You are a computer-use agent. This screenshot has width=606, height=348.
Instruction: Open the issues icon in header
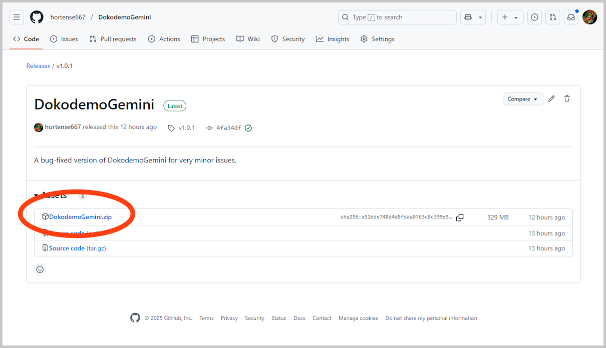(534, 17)
